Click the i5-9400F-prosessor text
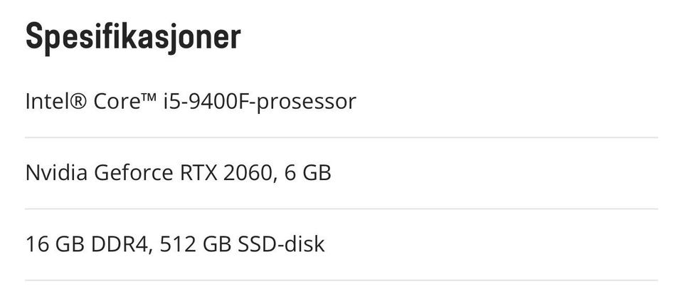This screenshot has width=683, height=294. tap(260, 103)
